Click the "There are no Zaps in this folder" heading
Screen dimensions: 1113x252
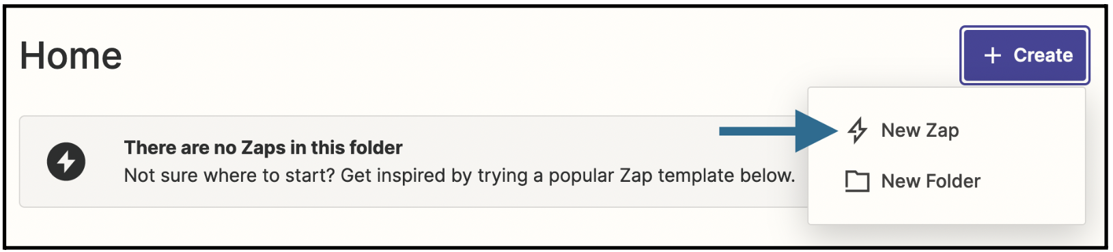point(263,148)
